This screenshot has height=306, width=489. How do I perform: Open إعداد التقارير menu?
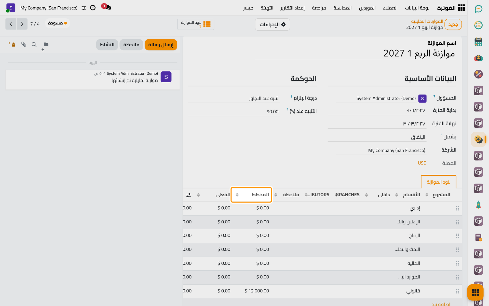point(292,8)
